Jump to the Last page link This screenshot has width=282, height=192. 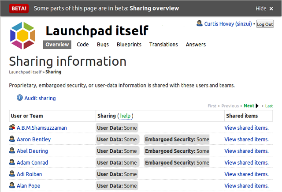[x=269, y=106]
